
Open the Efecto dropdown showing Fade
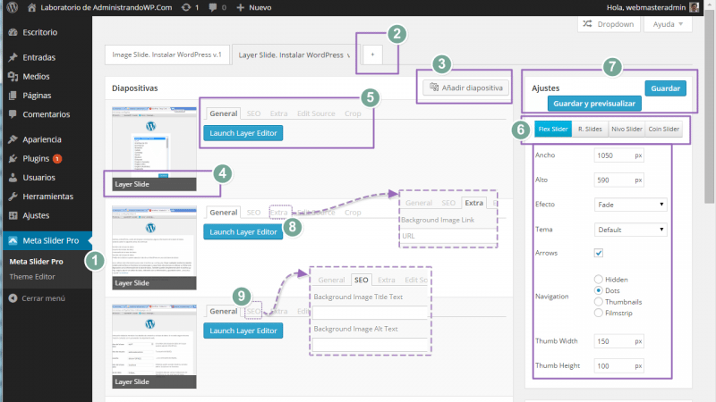[630, 205]
